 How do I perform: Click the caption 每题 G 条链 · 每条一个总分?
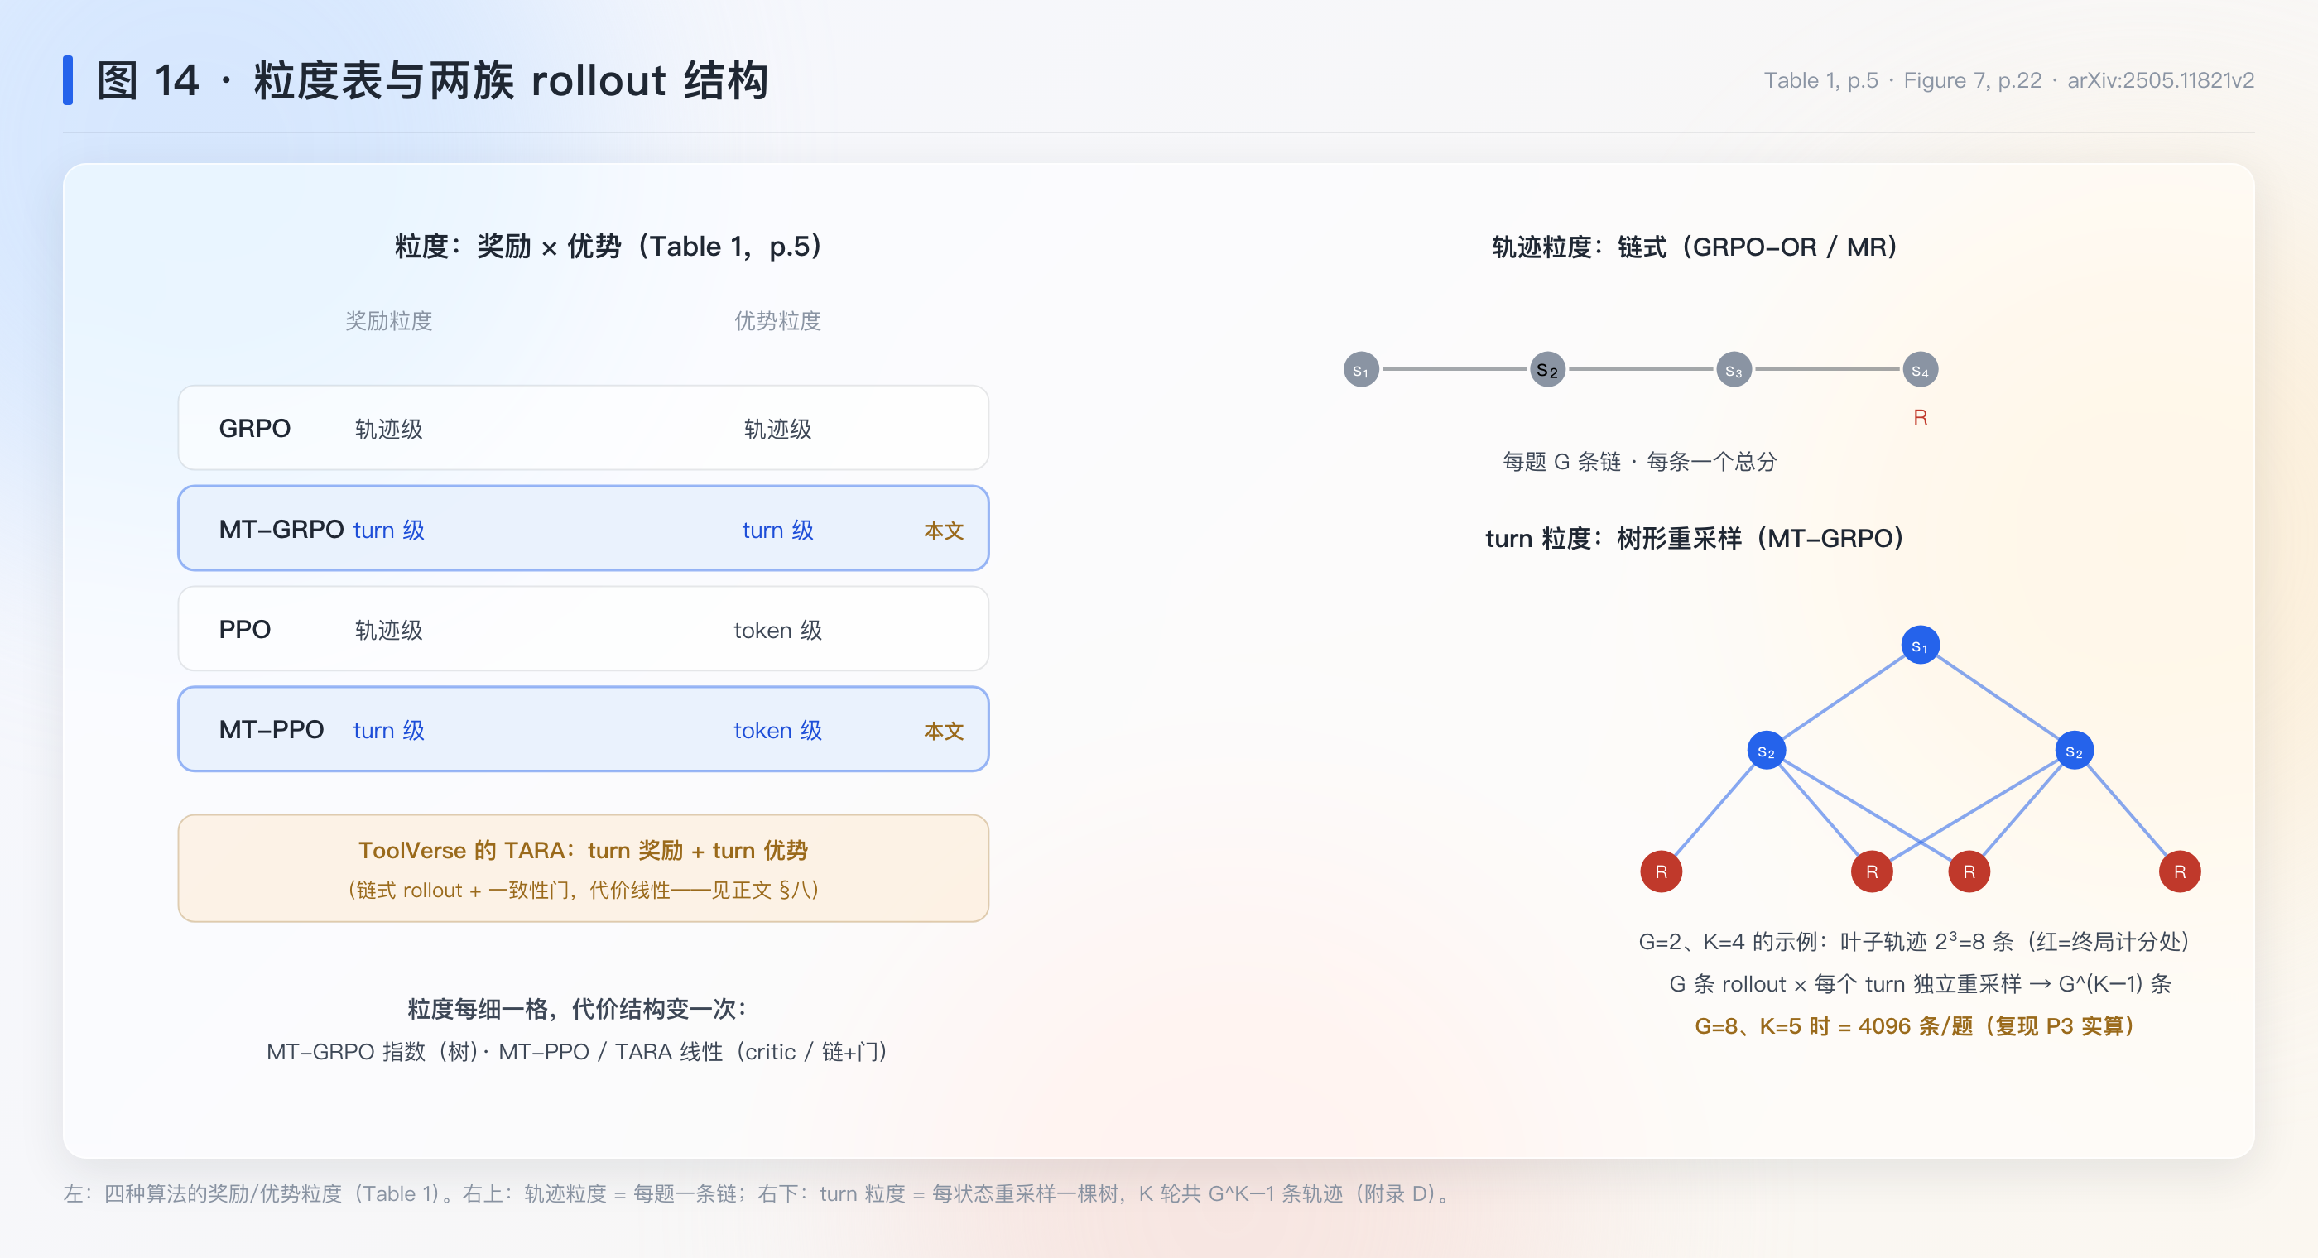[1639, 462]
